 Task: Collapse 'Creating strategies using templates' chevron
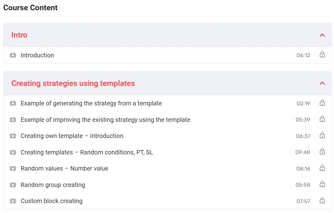[322, 83]
